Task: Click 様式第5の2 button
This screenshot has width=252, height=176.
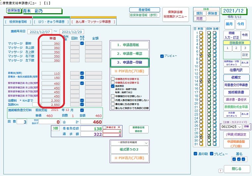Action: coord(129,150)
